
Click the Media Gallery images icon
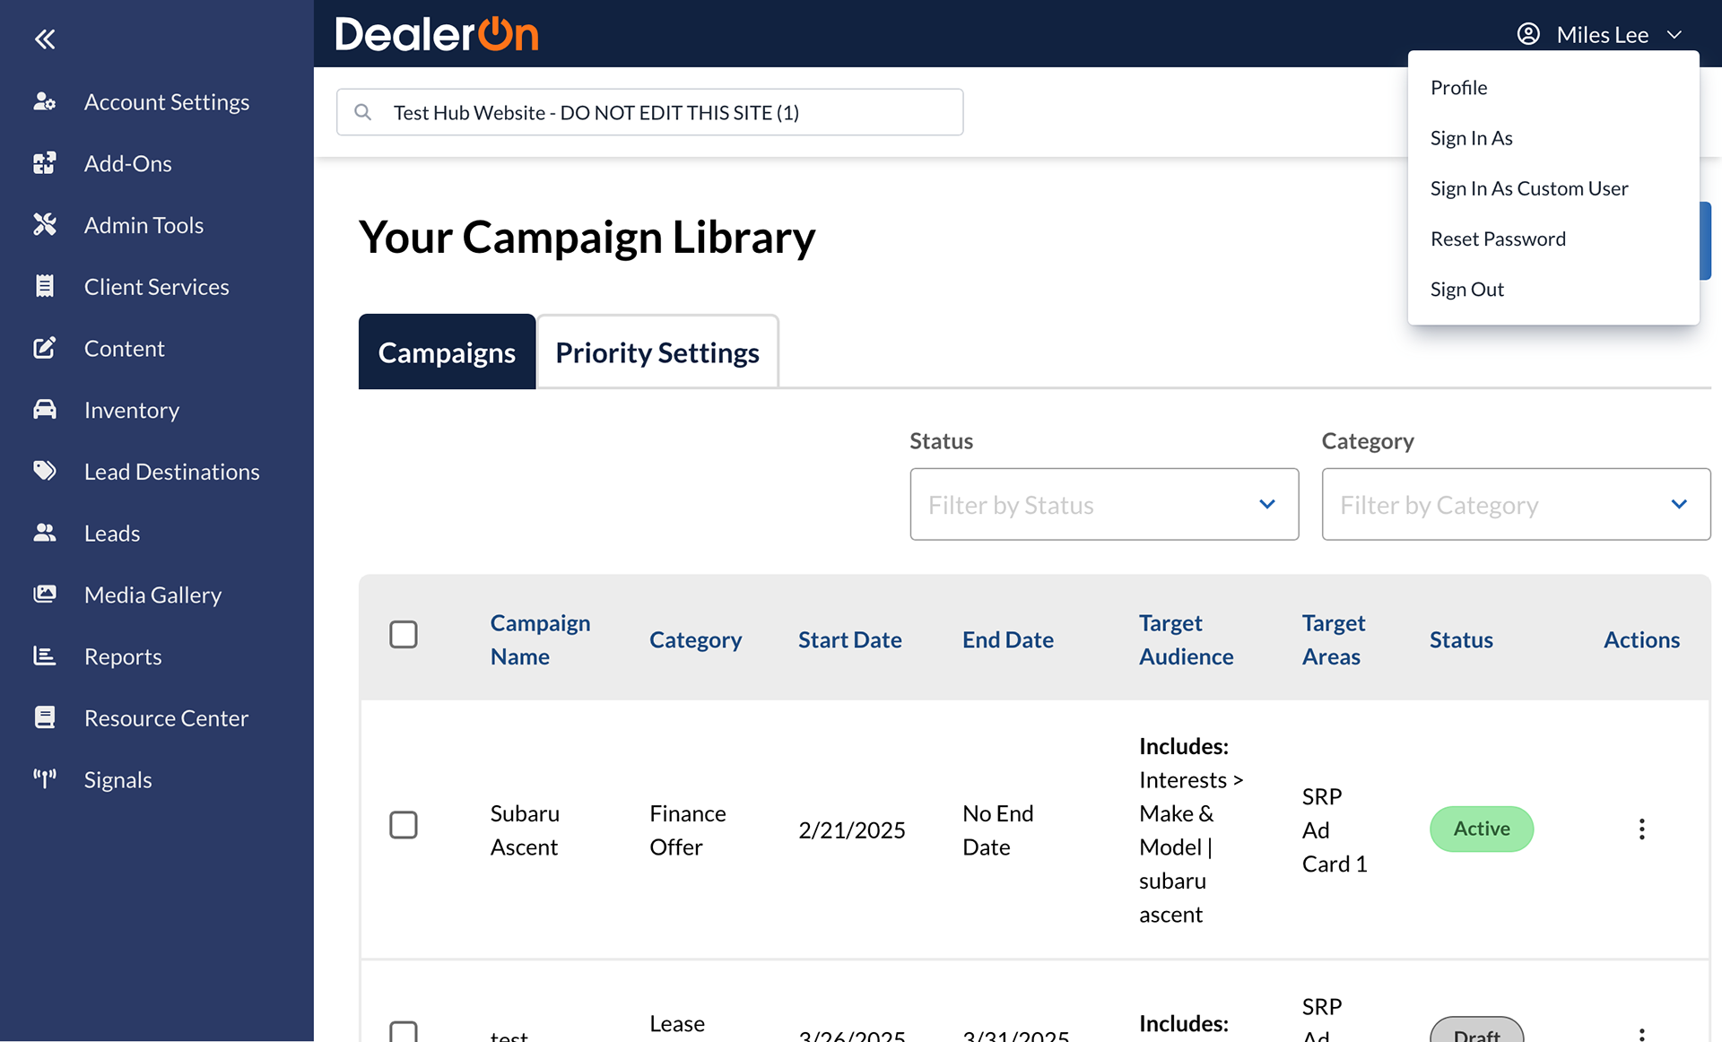click(x=45, y=594)
